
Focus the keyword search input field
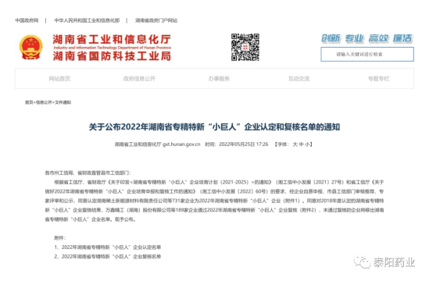pos(367,54)
